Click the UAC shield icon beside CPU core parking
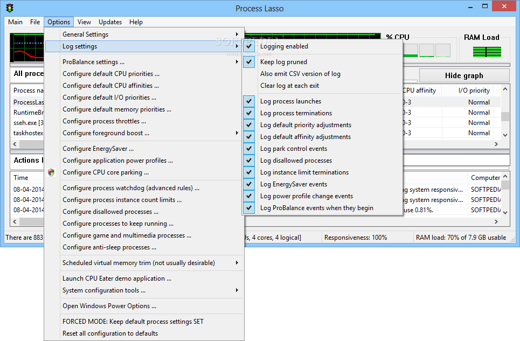Viewport: 520px width, 341px height. click(x=51, y=172)
